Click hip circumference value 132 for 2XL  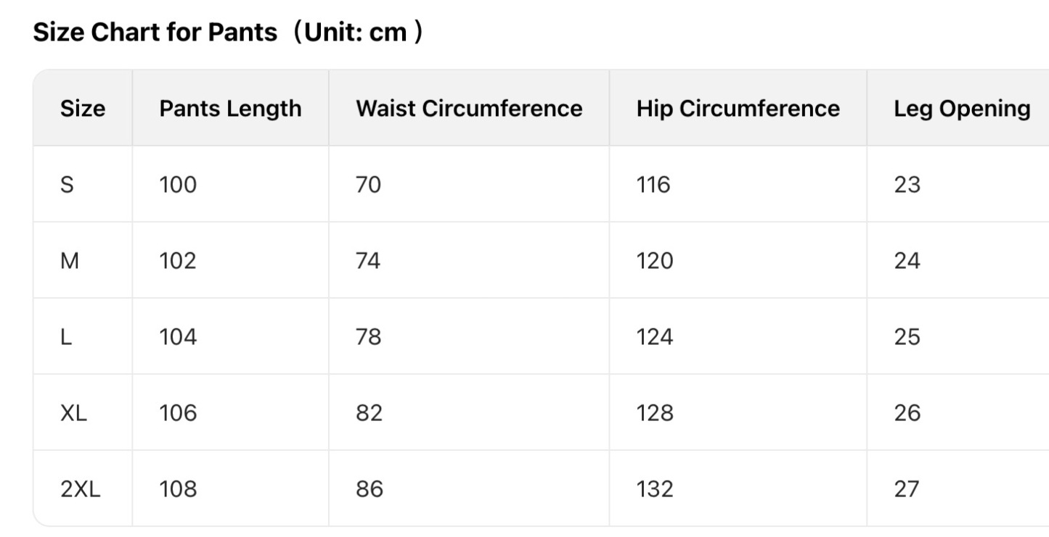655,489
